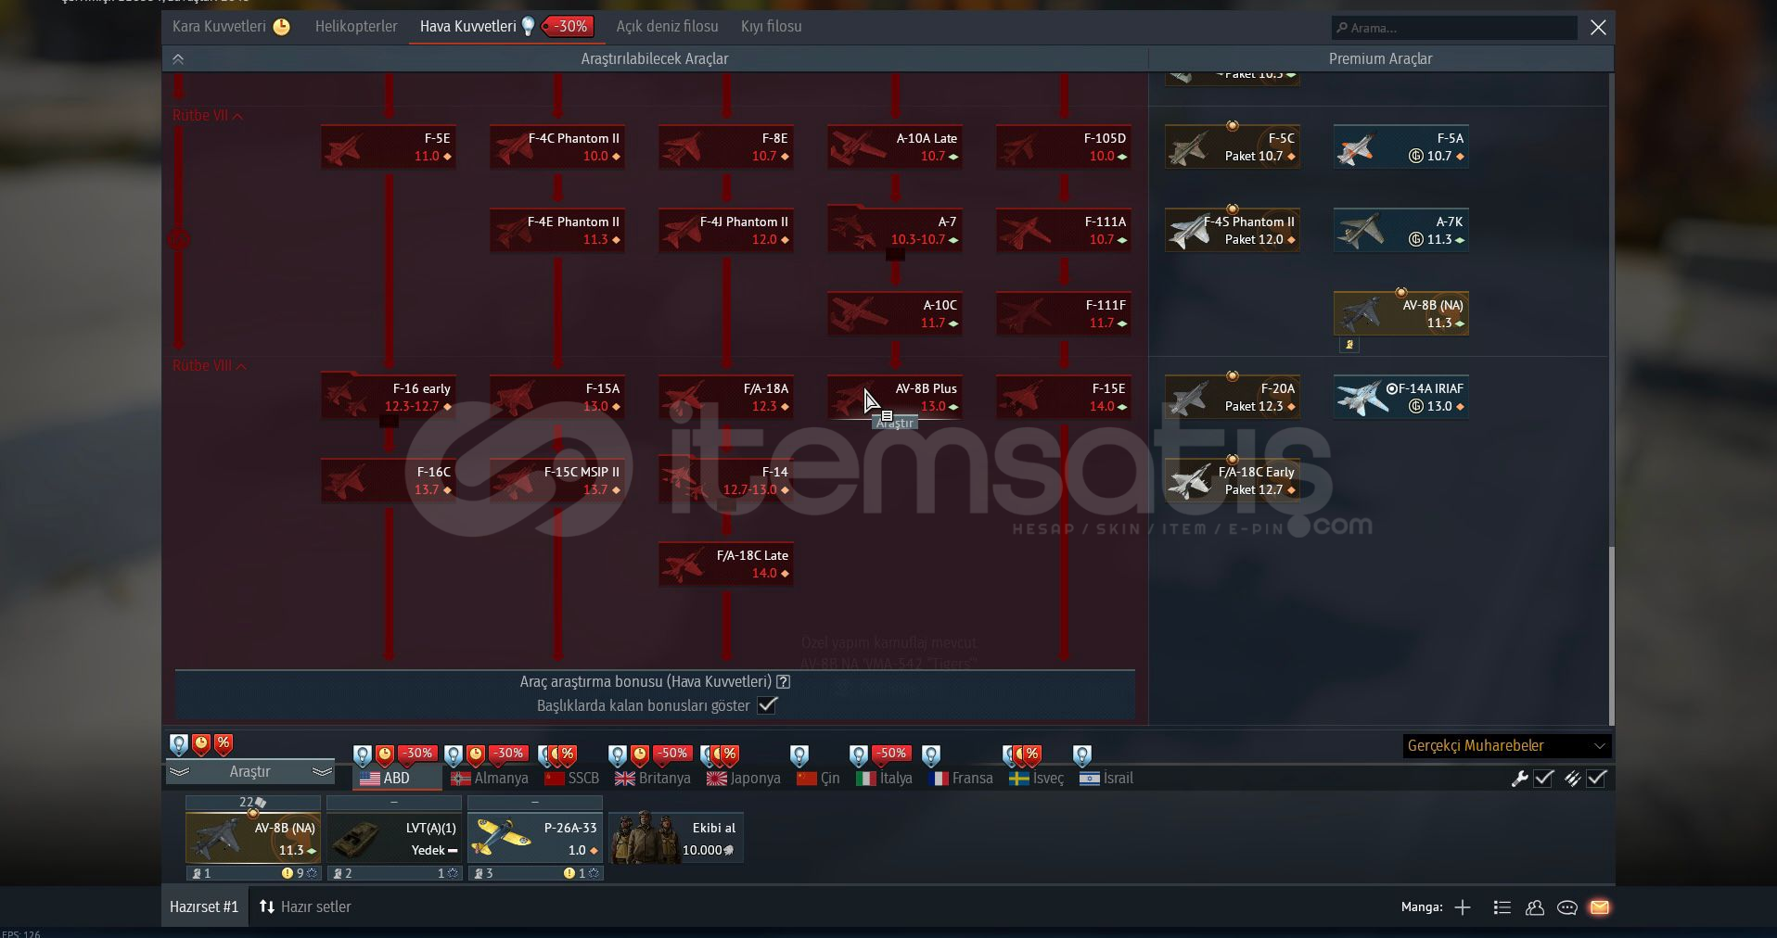Open the mail envelope icon

[x=1600, y=907]
